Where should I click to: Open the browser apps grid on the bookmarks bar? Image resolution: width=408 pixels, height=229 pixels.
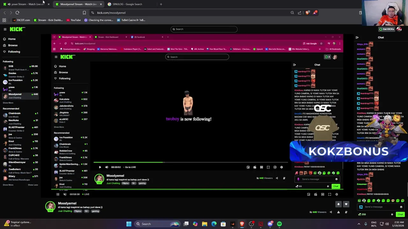tap(4, 20)
